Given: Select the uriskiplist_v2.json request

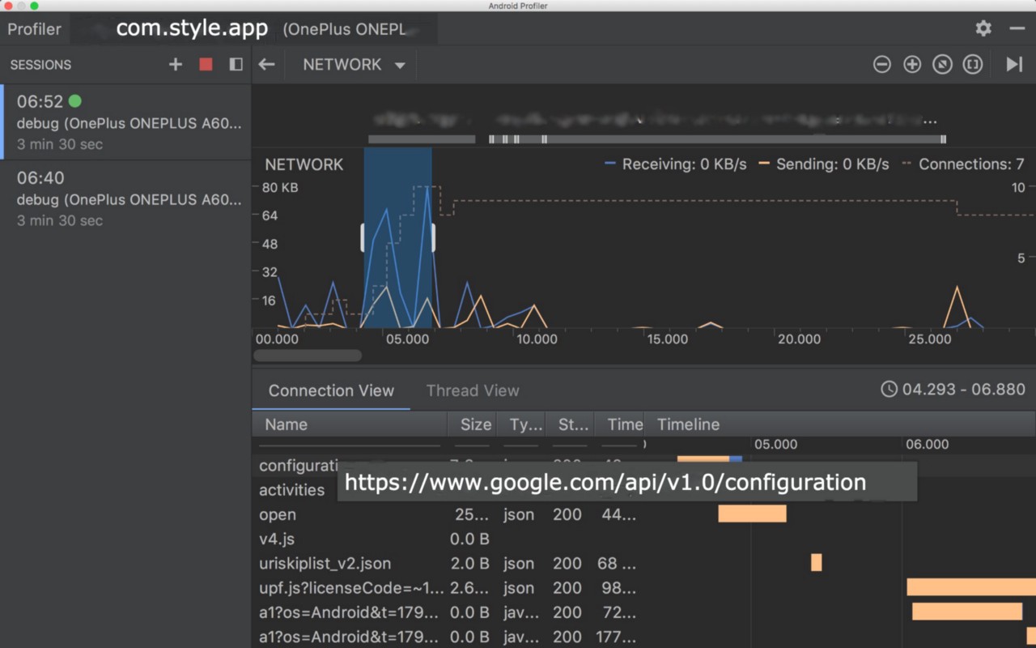Looking at the screenshot, I should click(325, 563).
